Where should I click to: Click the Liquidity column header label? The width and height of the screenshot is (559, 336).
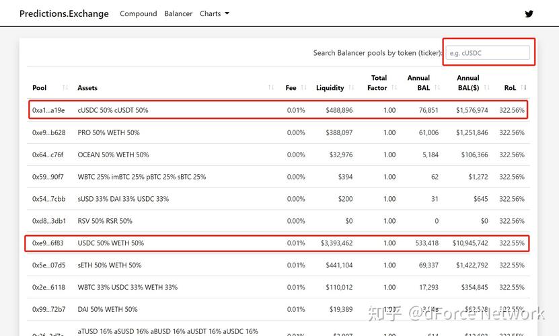click(330, 87)
